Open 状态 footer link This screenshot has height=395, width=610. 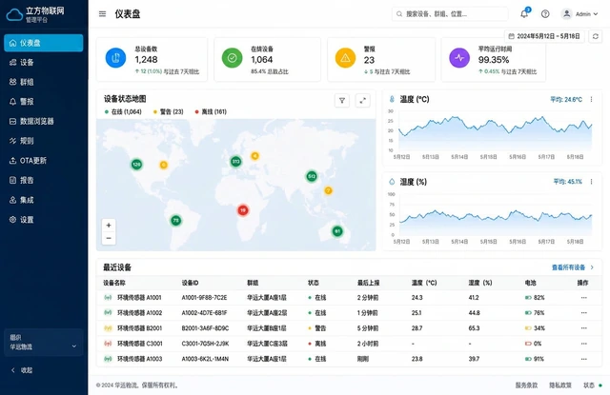pos(593,385)
